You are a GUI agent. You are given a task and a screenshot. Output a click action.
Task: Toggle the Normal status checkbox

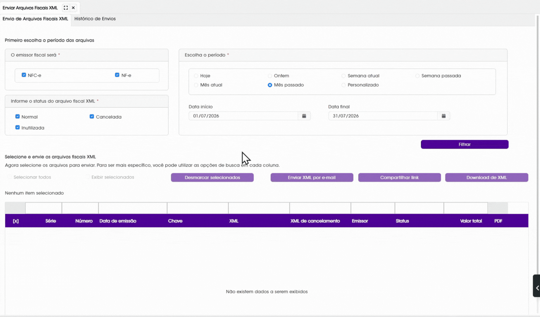18,117
